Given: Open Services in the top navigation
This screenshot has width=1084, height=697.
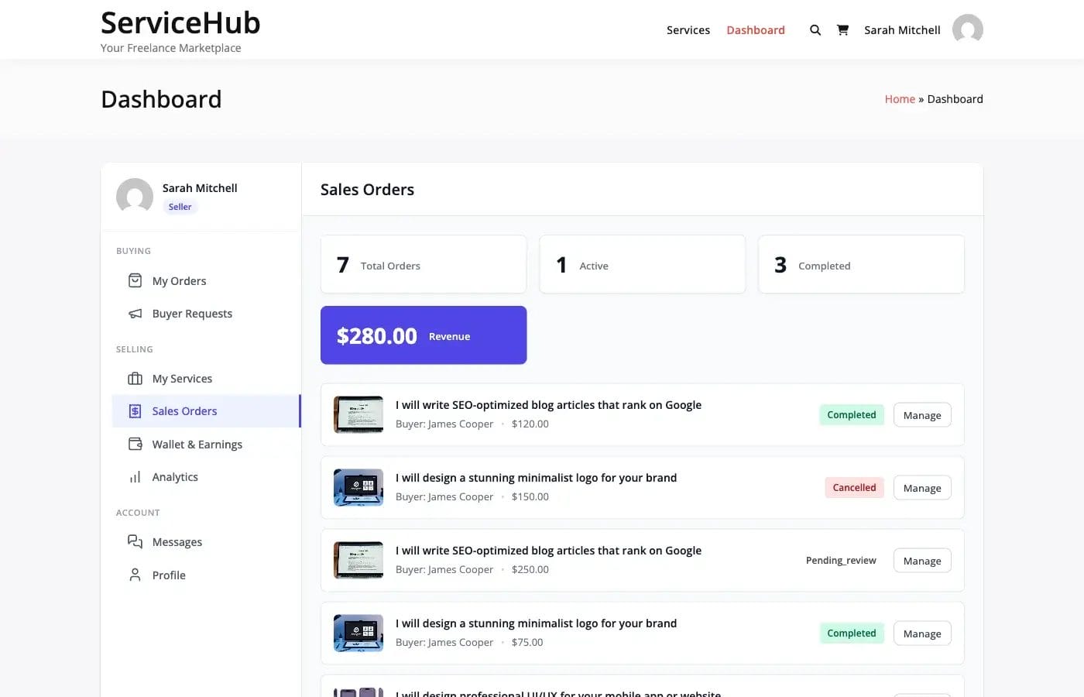Looking at the screenshot, I should (x=688, y=30).
